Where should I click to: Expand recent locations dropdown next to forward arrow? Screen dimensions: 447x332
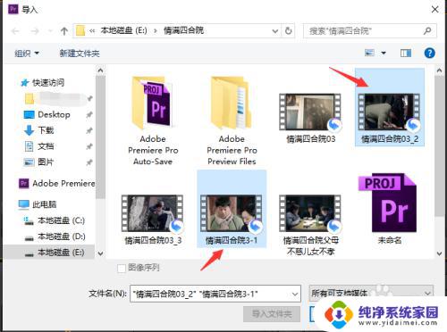point(50,31)
